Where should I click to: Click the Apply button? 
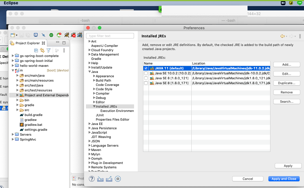point(288,166)
